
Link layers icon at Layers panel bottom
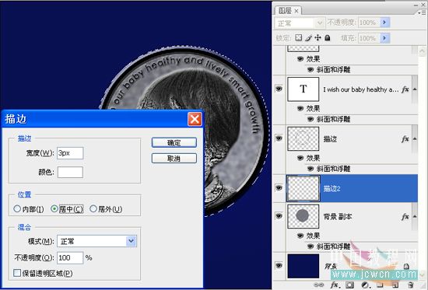click(x=318, y=285)
